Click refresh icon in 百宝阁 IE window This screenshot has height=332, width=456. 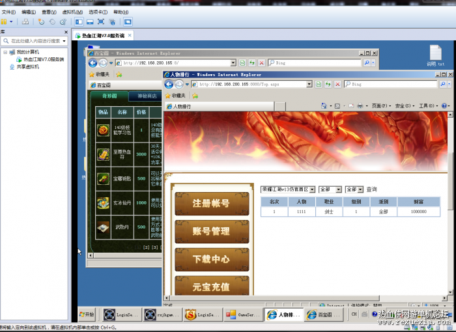coord(252,62)
